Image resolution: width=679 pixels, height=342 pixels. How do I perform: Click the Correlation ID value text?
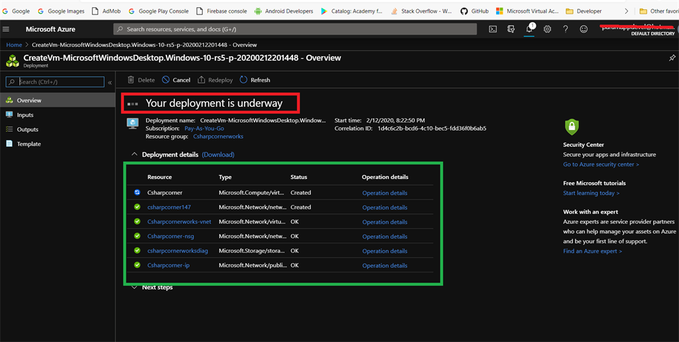click(x=432, y=129)
